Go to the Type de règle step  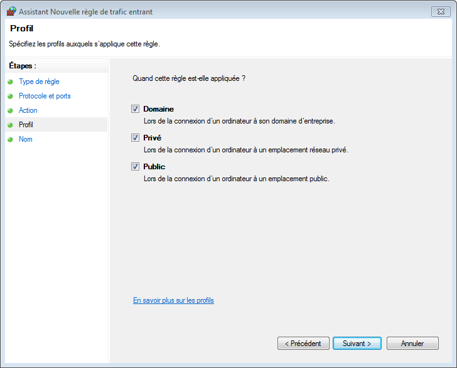[39, 81]
